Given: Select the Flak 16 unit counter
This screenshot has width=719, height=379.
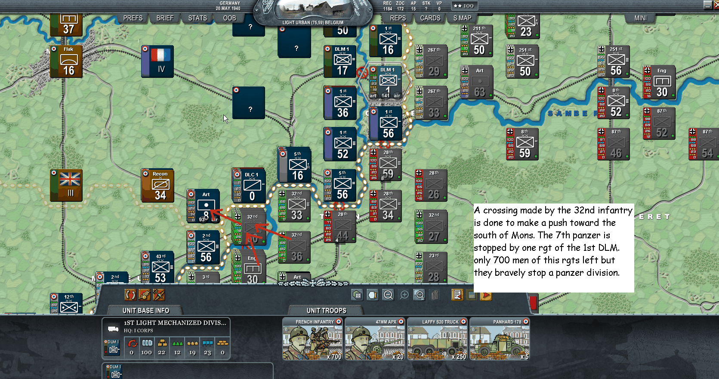Looking at the screenshot, I should [66, 62].
